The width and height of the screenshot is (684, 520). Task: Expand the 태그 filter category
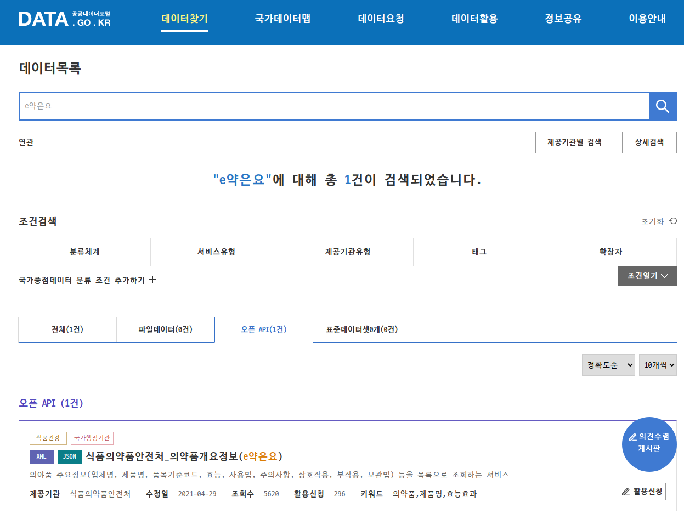click(x=479, y=252)
